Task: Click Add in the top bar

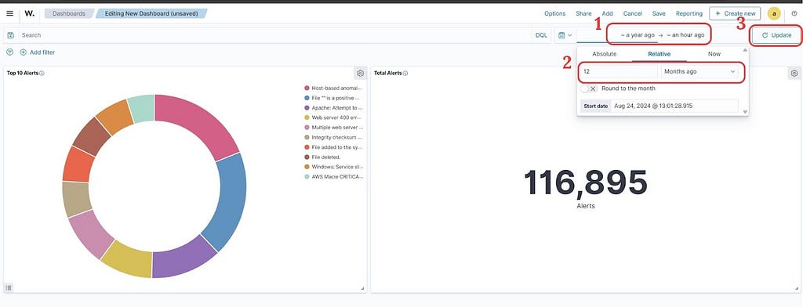Action: [608, 14]
